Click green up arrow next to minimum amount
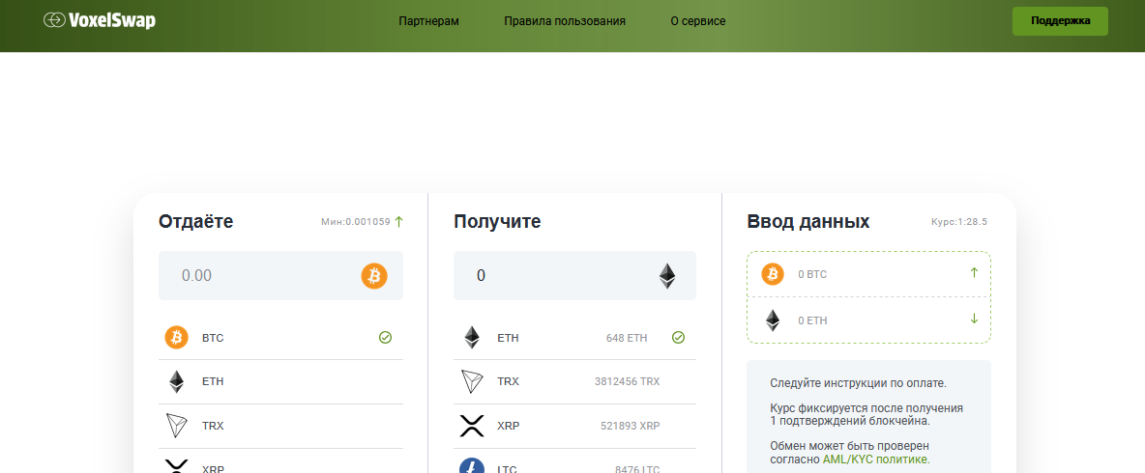This screenshot has height=473, width=1145. [399, 222]
